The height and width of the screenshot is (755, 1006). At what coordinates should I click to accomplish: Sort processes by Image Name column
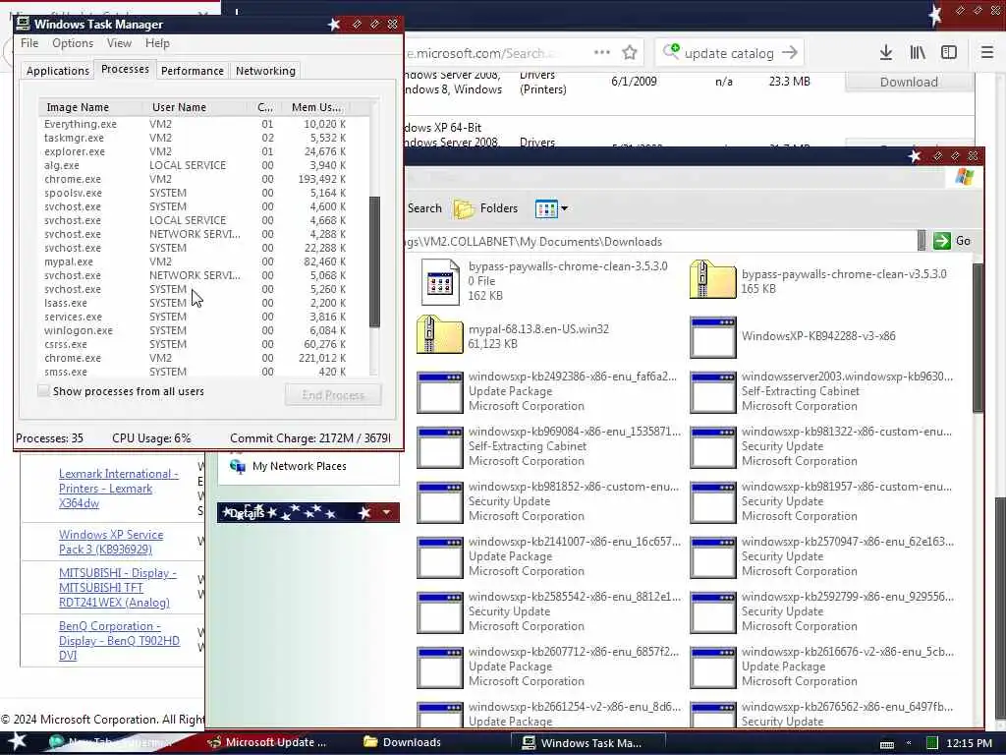(89, 107)
